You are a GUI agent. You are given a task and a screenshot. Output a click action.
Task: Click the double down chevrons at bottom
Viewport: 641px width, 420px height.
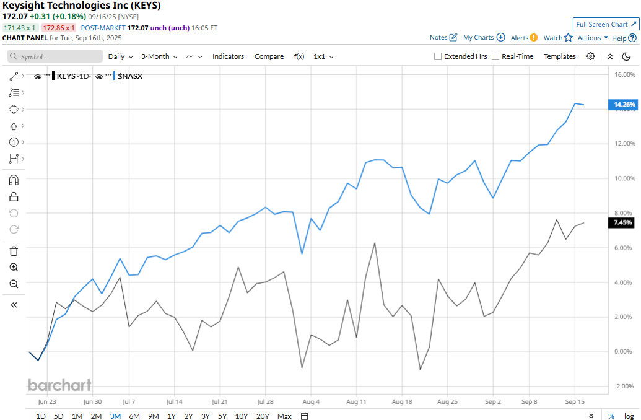[x=591, y=416]
